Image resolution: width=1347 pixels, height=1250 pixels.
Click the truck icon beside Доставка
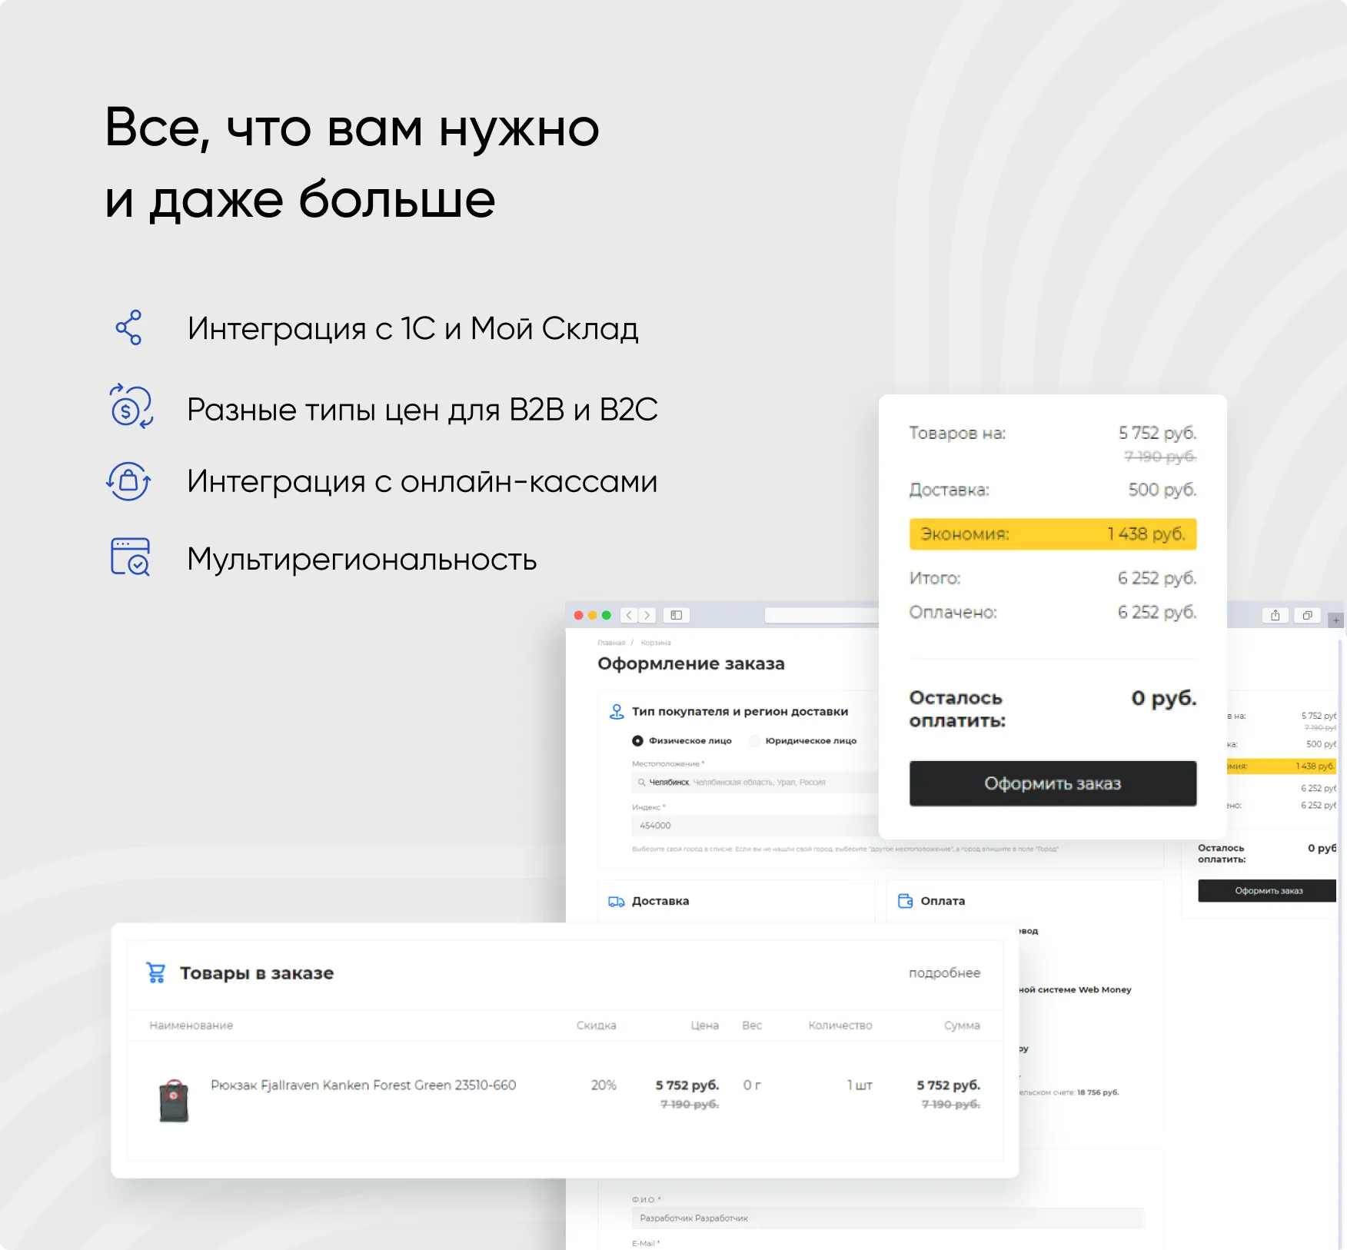tap(616, 901)
